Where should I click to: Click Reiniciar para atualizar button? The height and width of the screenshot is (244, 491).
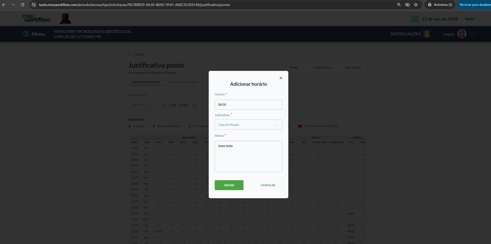pos(475,5)
